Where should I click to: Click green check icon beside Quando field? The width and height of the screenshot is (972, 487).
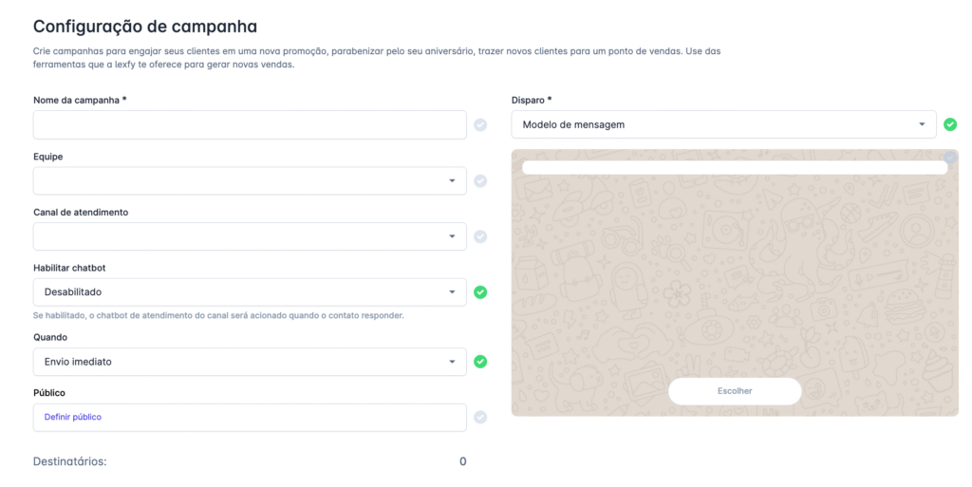[480, 362]
